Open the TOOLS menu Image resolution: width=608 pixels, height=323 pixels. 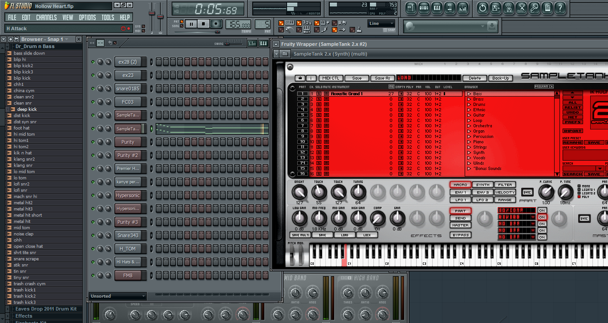coord(108,17)
